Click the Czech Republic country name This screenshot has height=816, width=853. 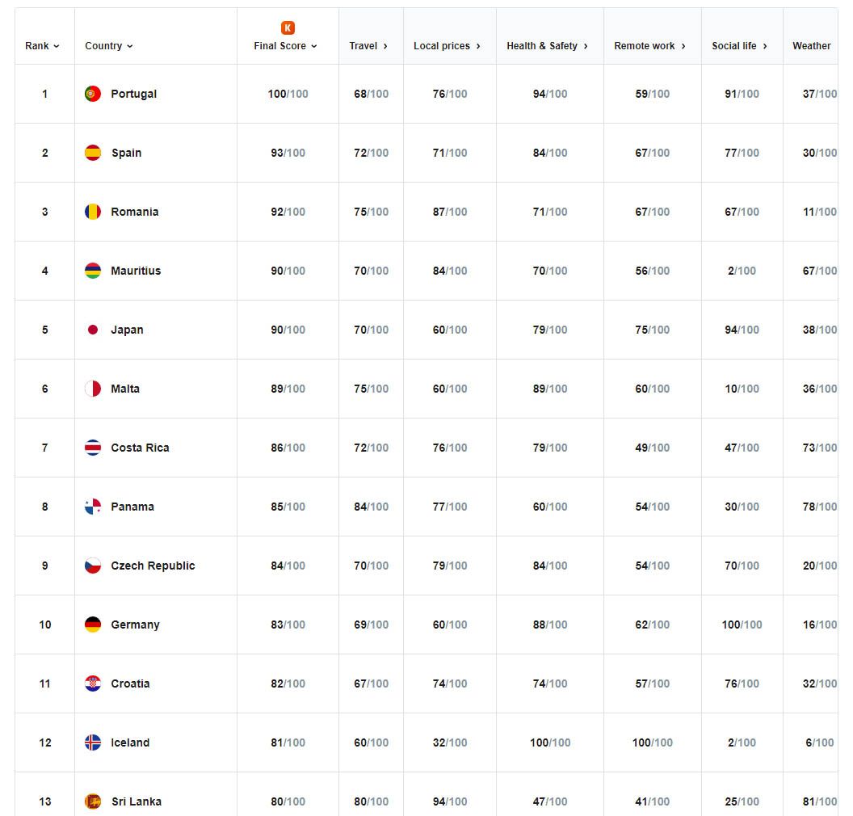(153, 566)
